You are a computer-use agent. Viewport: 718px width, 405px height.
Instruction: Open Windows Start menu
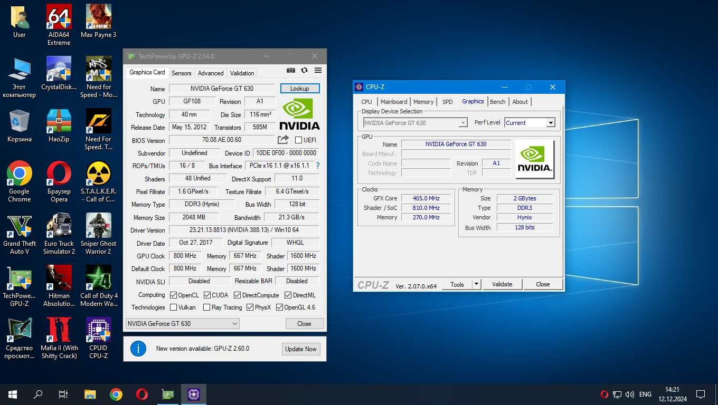[13, 394]
